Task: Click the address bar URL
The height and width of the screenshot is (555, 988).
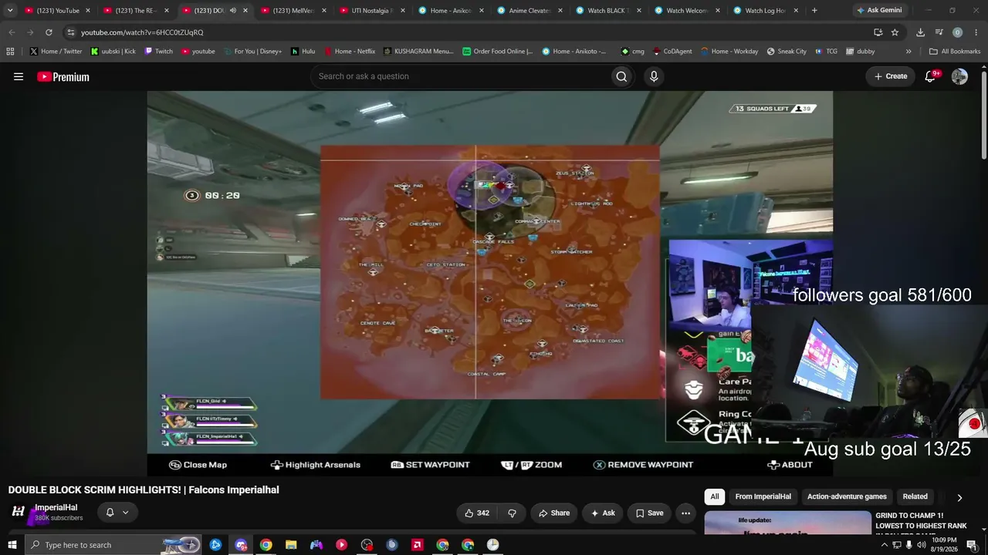Action: tap(142, 32)
